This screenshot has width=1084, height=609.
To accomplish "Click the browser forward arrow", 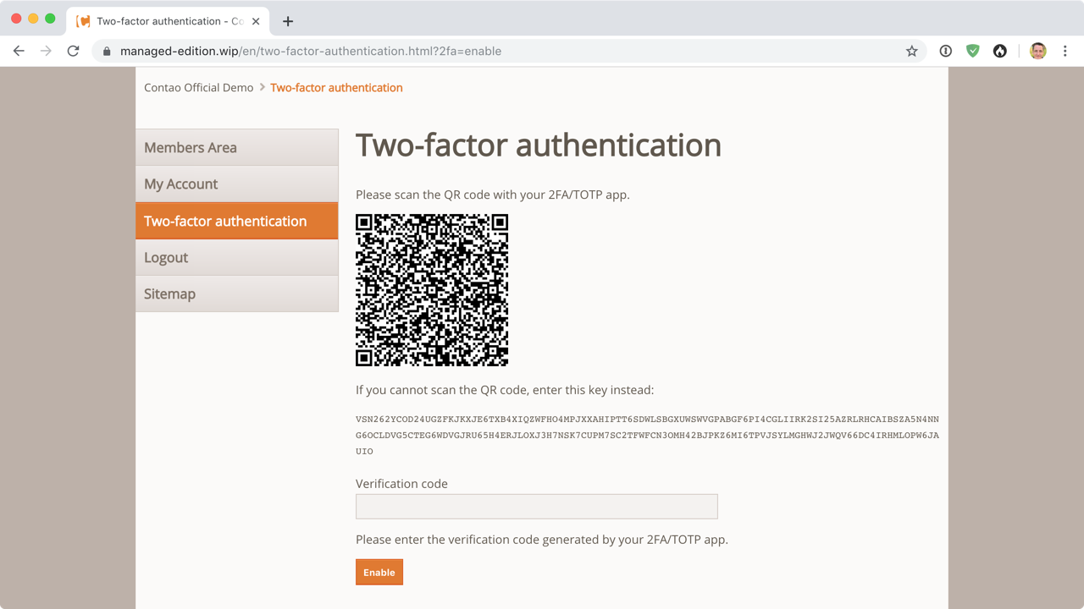I will click(x=46, y=51).
